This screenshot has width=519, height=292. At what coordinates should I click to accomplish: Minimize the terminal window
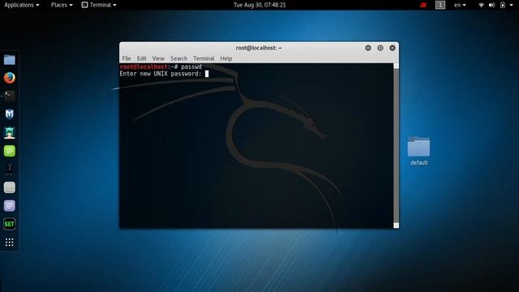(368, 48)
